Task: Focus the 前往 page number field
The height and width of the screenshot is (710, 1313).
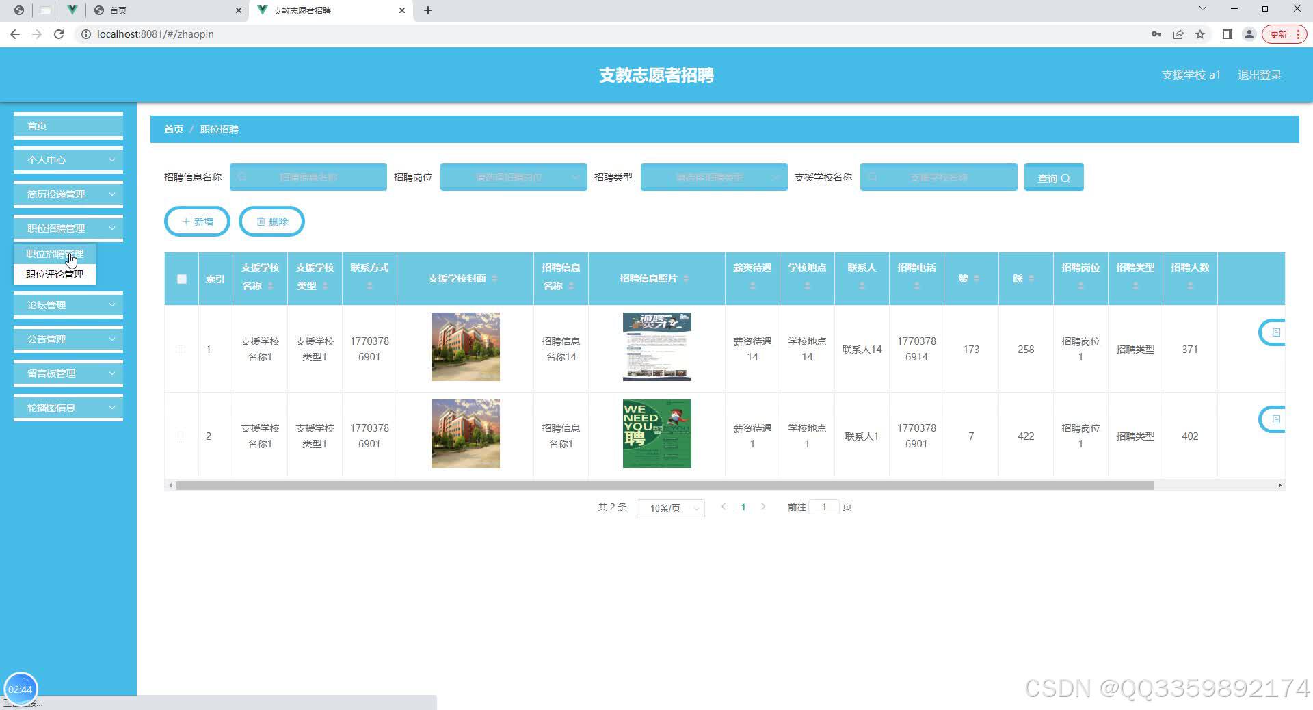Action: (824, 507)
